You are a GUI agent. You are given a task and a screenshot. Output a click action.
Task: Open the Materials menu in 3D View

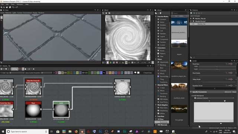pos(8,13)
